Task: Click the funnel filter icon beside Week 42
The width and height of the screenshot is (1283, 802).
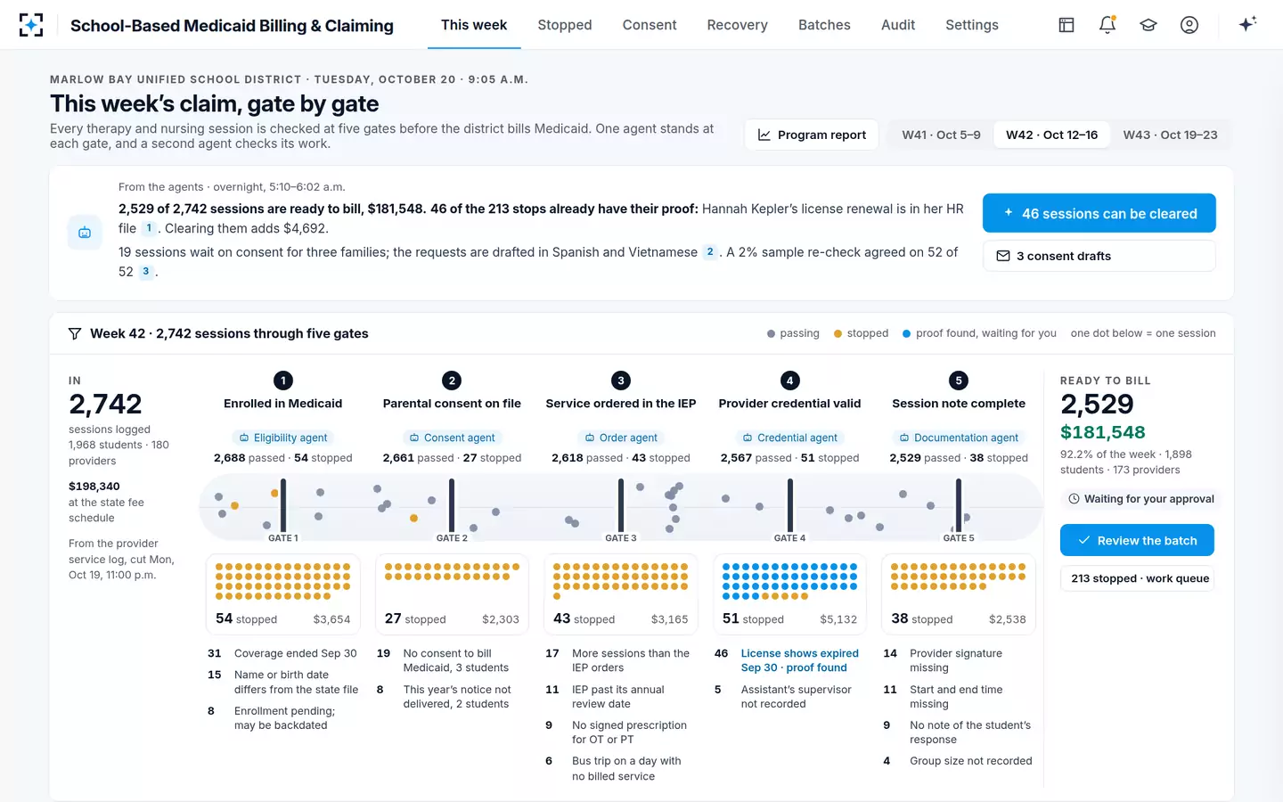Action: (75, 333)
